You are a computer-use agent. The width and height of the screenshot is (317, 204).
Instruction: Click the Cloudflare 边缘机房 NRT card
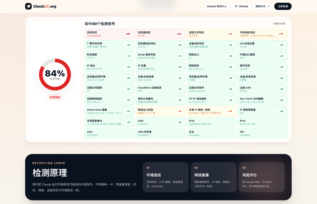[x=160, y=89]
